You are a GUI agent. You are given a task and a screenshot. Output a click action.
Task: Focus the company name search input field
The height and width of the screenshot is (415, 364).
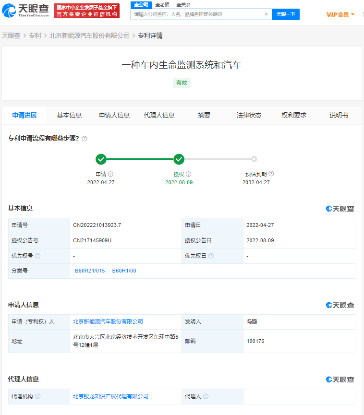(x=197, y=14)
